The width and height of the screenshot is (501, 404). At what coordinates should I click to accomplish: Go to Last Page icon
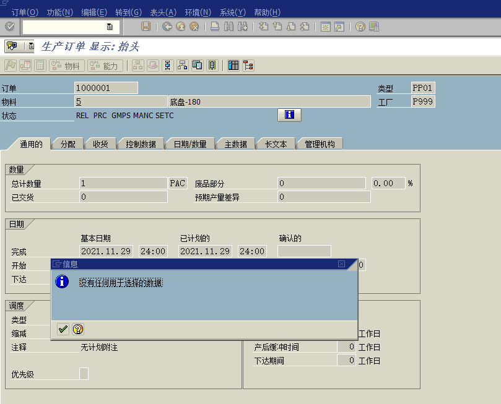305,27
